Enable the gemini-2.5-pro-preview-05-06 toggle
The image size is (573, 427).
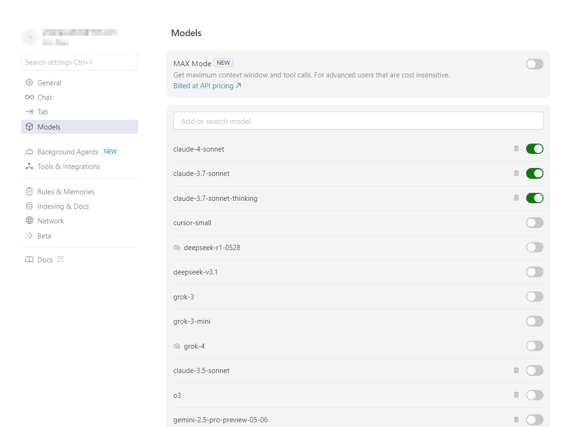(535, 419)
